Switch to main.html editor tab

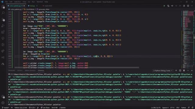click(48, 6)
